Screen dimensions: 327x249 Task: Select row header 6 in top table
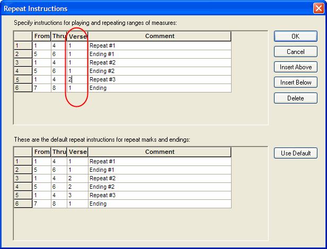click(23, 88)
